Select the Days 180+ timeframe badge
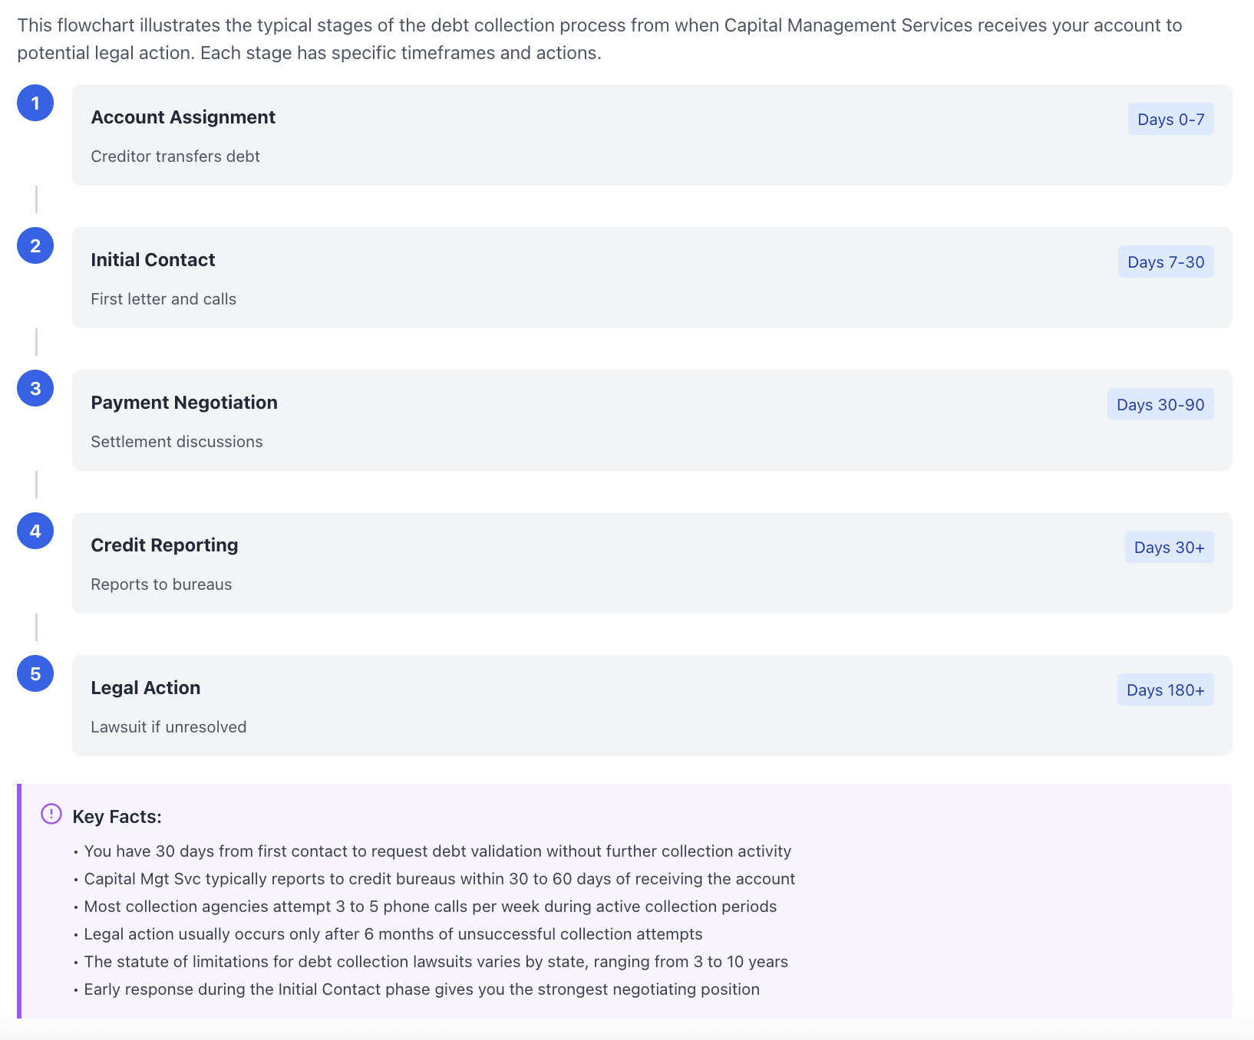The image size is (1254, 1040). pos(1165,689)
